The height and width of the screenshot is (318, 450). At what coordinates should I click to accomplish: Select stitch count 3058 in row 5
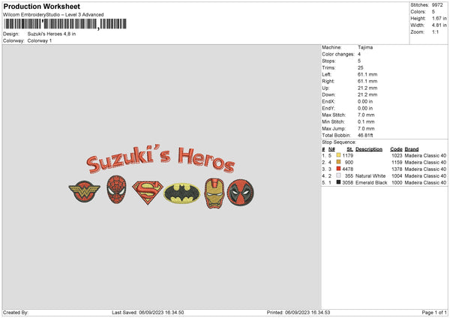click(348, 182)
